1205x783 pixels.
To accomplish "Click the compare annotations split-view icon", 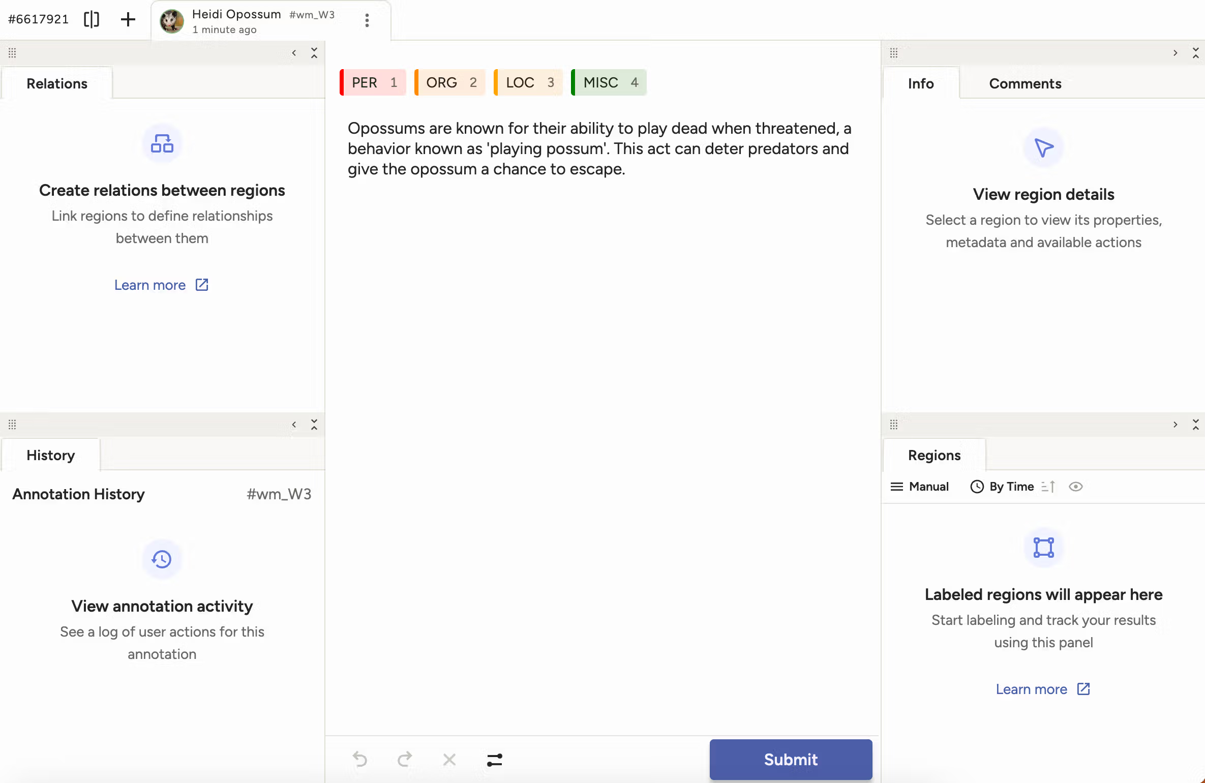I will [92, 19].
